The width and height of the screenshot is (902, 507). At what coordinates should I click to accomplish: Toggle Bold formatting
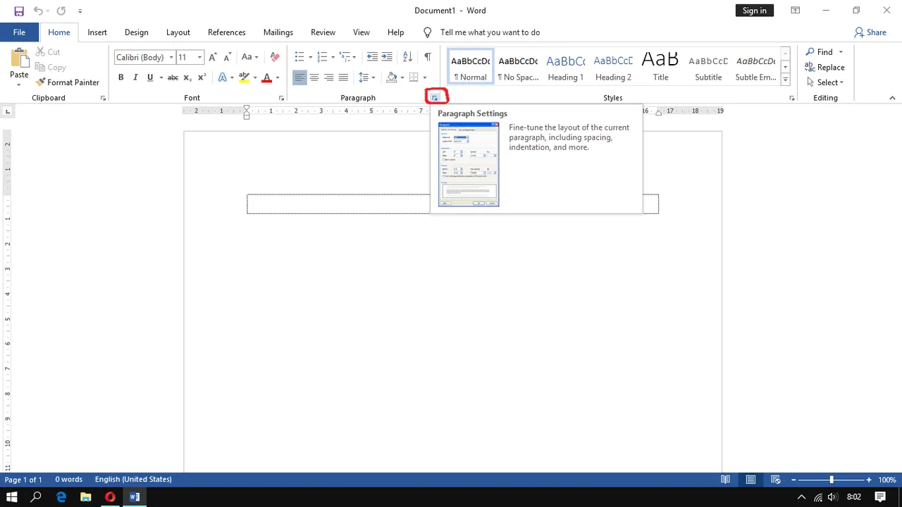[x=121, y=77]
